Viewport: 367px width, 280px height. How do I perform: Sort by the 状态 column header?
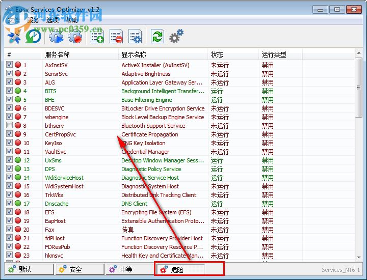[233, 54]
